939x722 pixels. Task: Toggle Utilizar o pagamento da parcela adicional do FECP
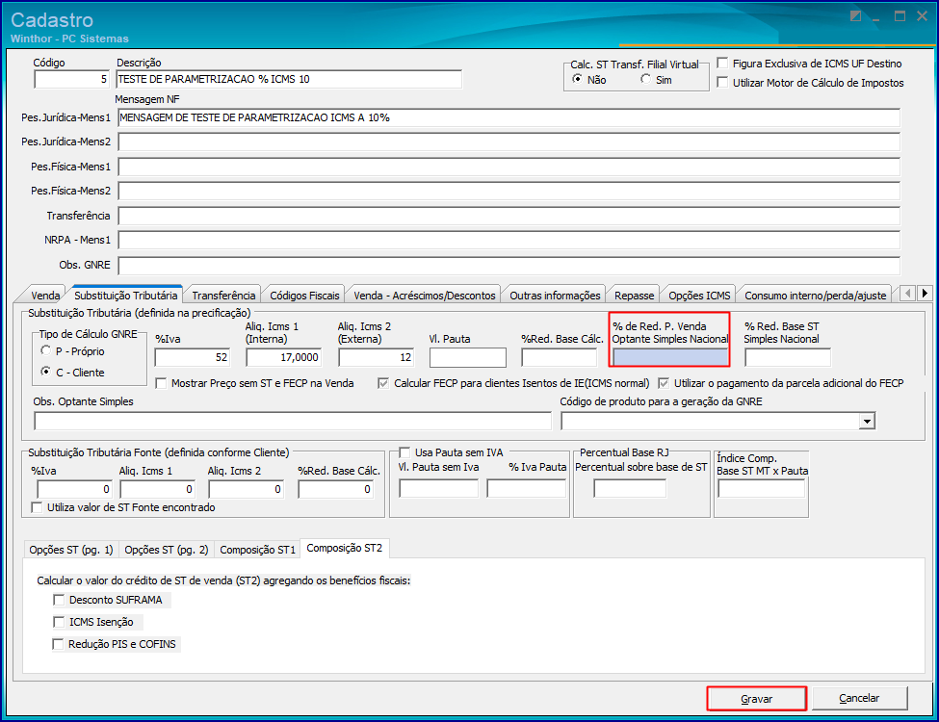click(664, 383)
